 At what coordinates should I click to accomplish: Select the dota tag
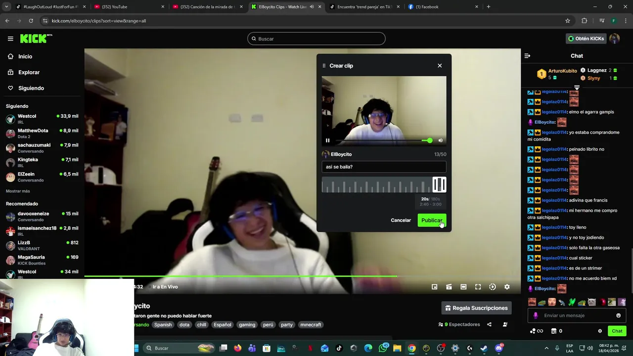pos(184,325)
